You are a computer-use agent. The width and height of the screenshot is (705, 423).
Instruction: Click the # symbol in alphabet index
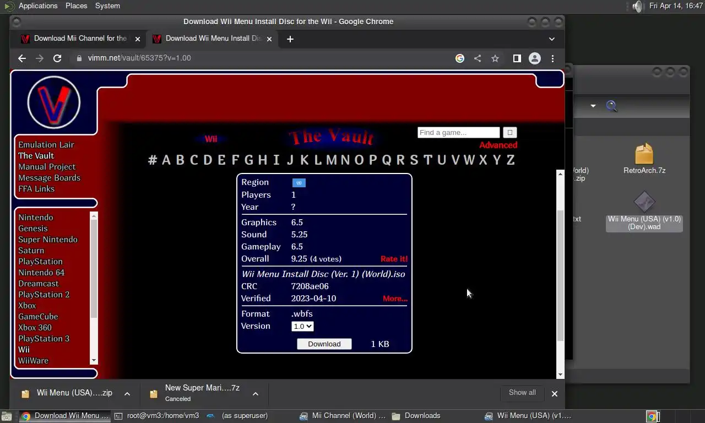click(153, 160)
